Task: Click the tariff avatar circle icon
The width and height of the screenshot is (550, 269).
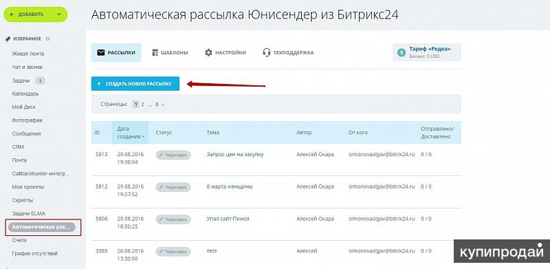Action: (401, 53)
